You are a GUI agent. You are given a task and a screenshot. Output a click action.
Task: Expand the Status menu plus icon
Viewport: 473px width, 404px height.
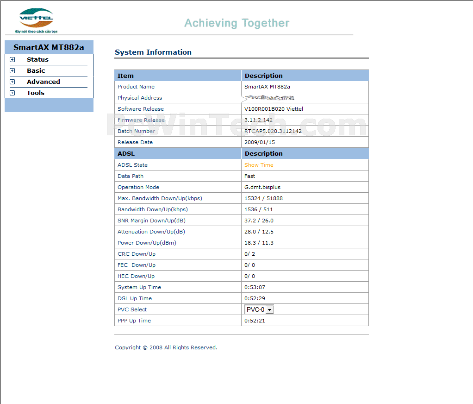point(12,59)
